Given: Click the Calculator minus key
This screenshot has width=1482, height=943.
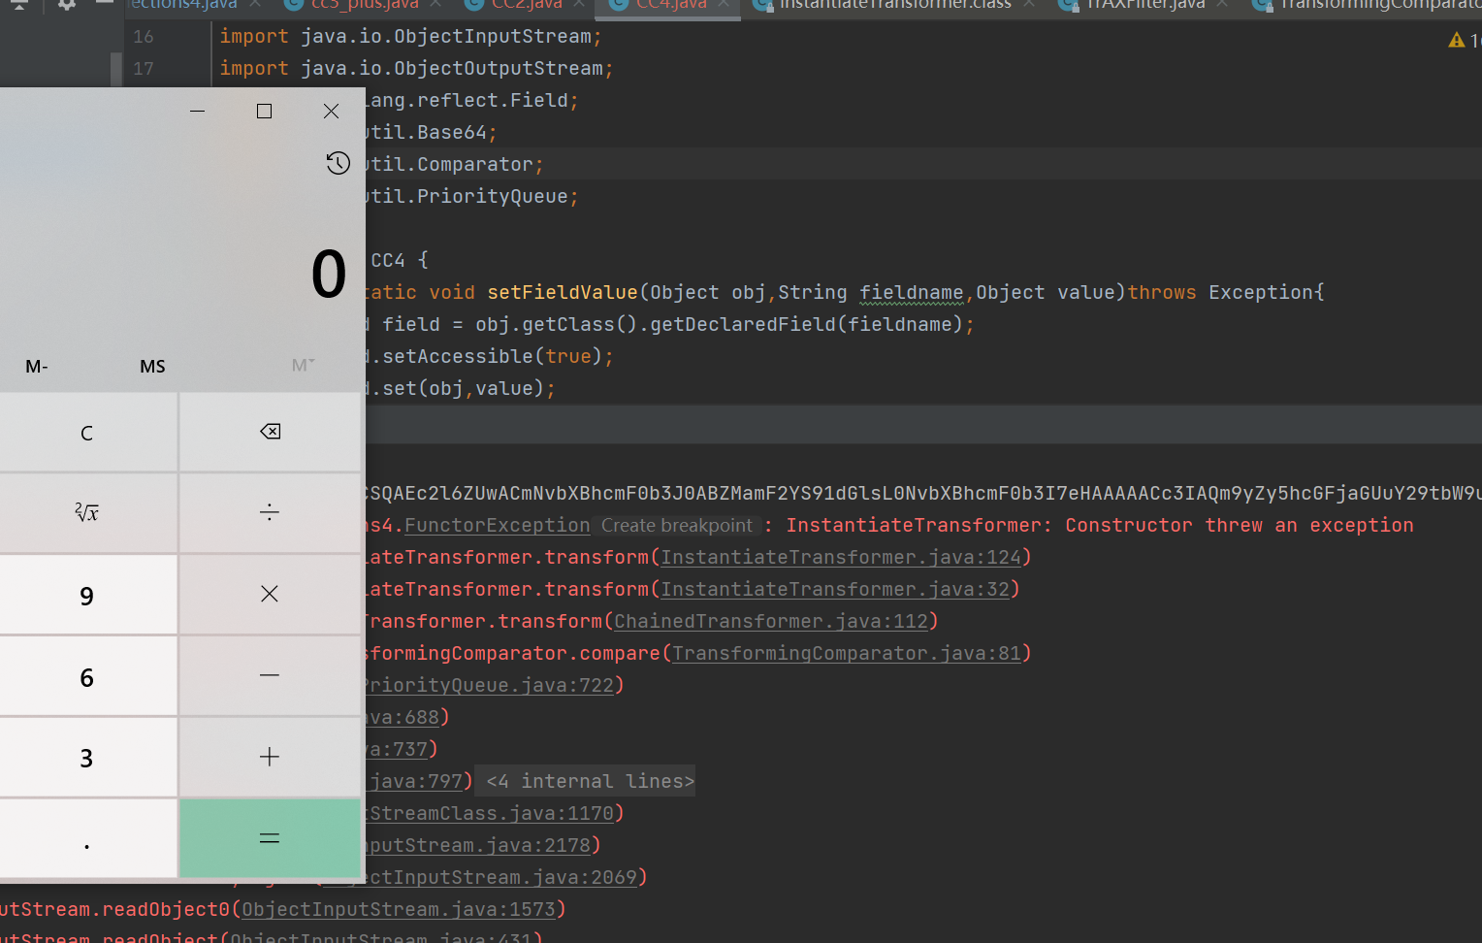Looking at the screenshot, I should (270, 675).
